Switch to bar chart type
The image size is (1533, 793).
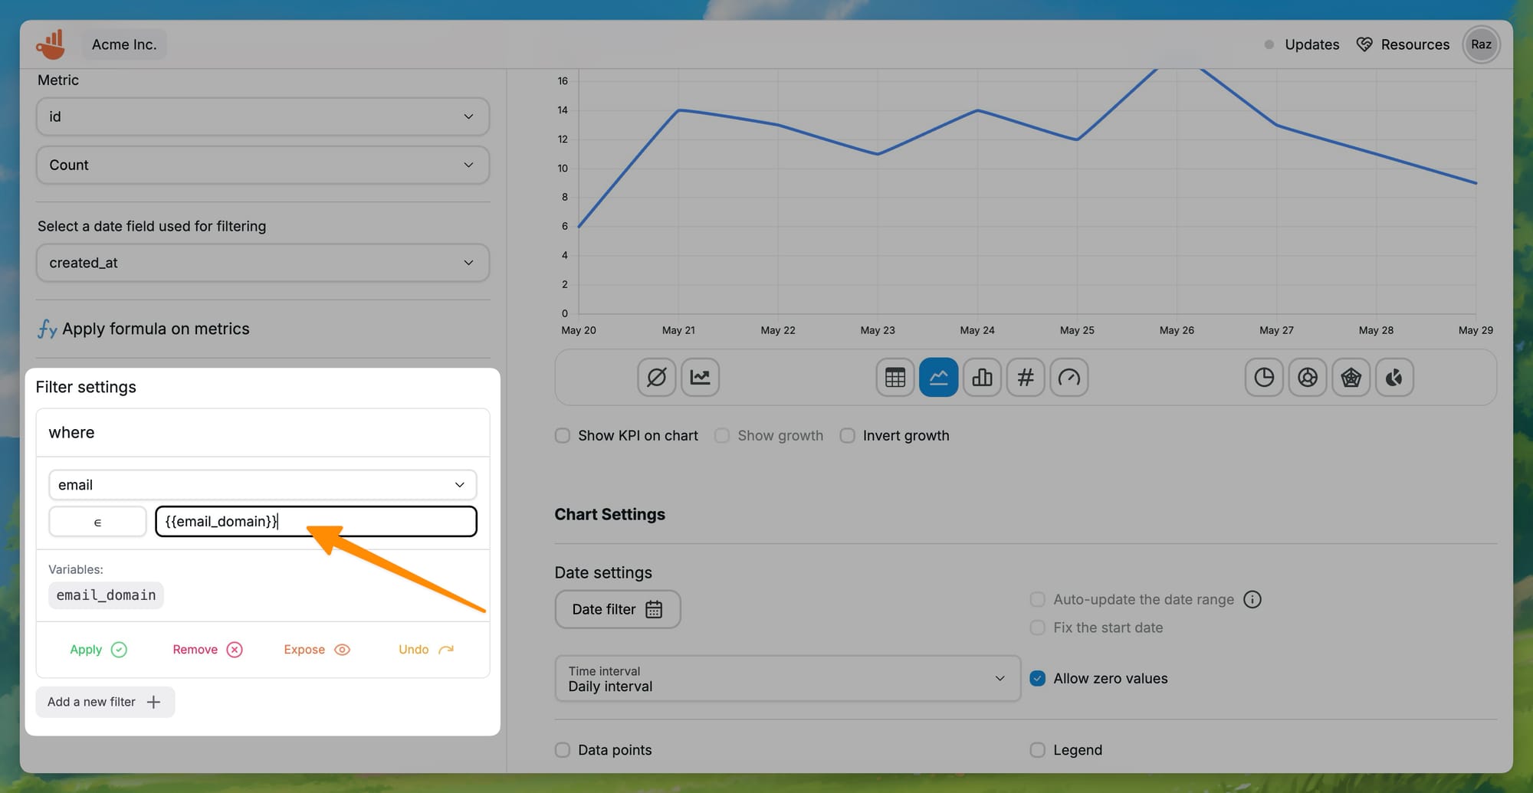pyautogui.click(x=982, y=377)
